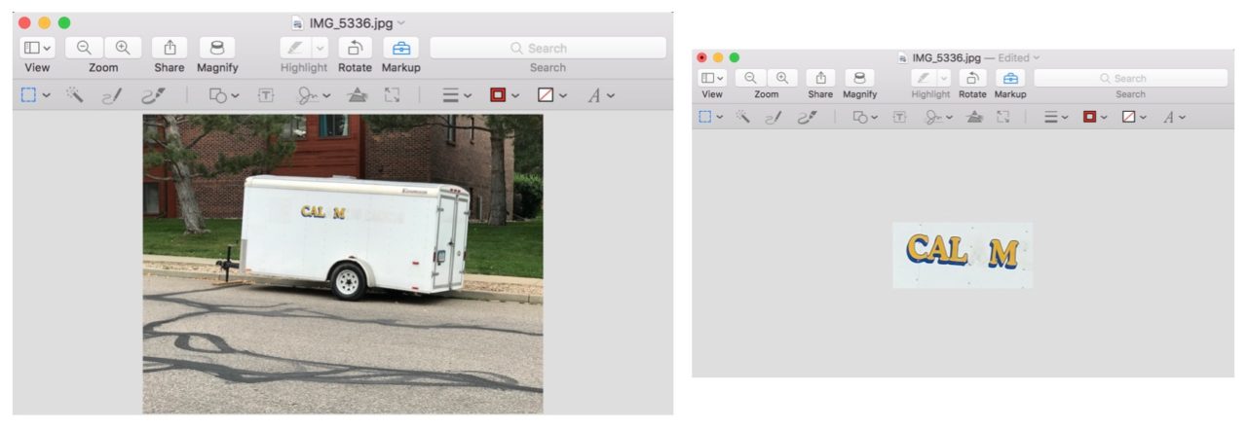Select Instant Alpha wand in right window
Image resolution: width=1247 pixels, height=429 pixels.
742,117
